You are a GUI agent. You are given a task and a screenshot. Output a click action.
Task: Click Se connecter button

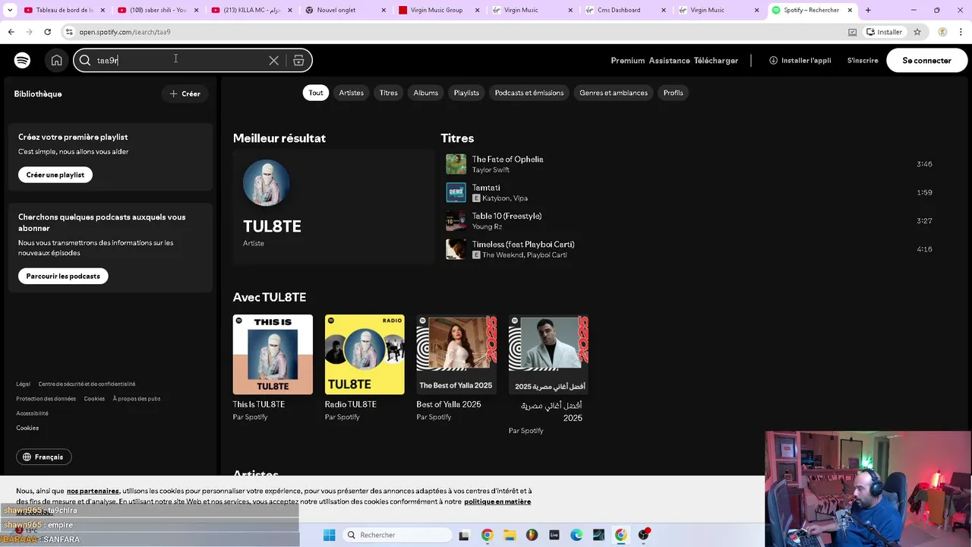[926, 61]
